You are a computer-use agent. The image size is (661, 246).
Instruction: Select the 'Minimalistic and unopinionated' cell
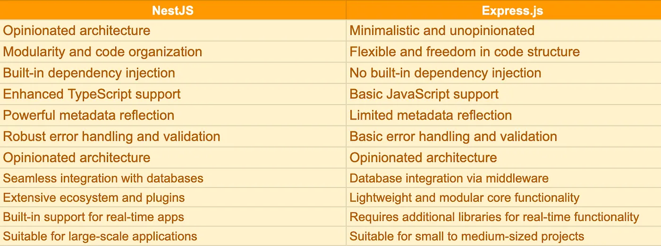click(x=504, y=31)
